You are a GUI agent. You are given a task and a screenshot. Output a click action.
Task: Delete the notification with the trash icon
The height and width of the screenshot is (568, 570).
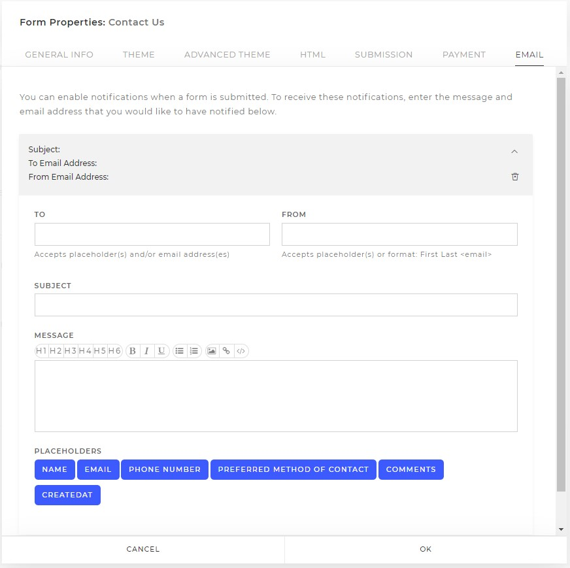pos(514,176)
